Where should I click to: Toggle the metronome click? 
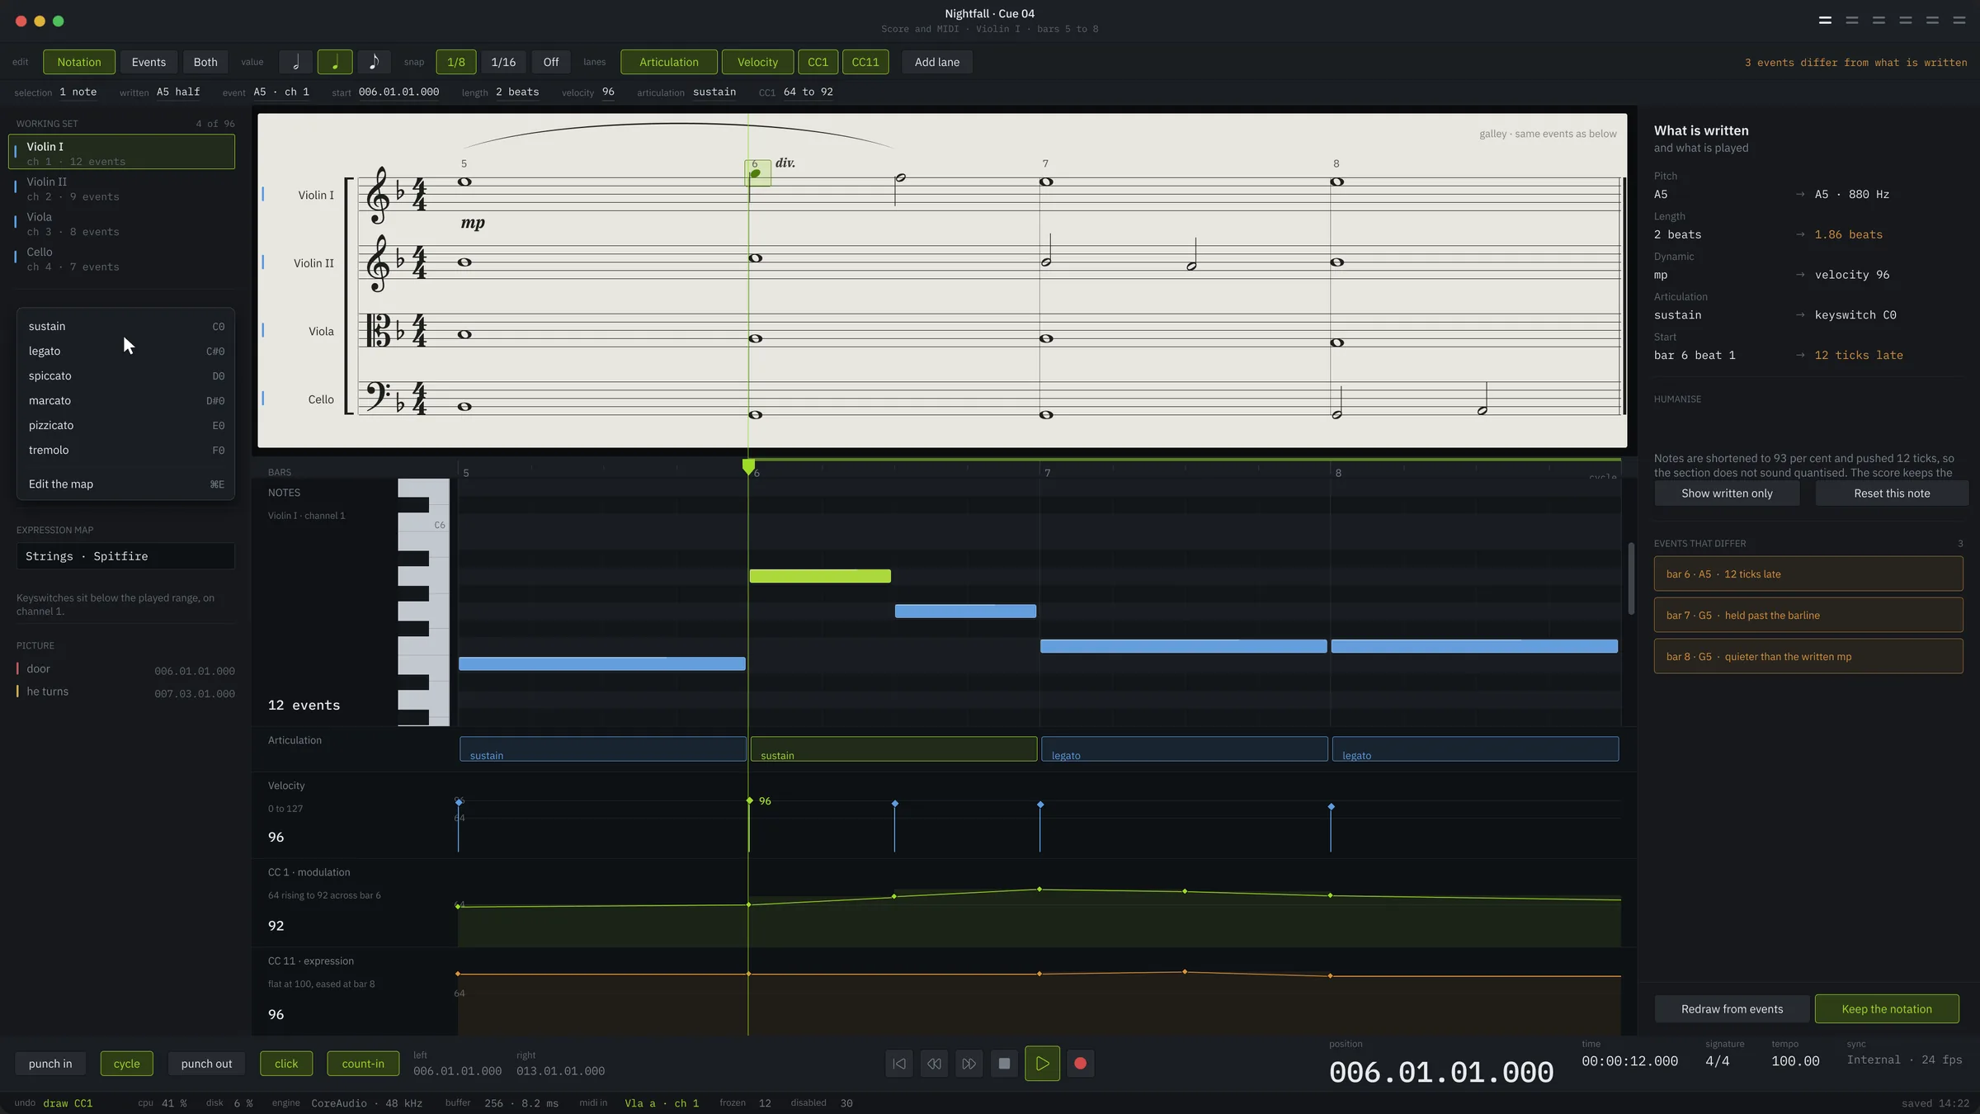click(286, 1064)
